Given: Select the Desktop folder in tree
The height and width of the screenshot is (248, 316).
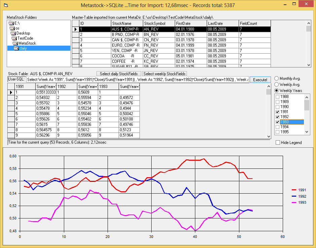Looking at the screenshot, I should coord(23,33).
